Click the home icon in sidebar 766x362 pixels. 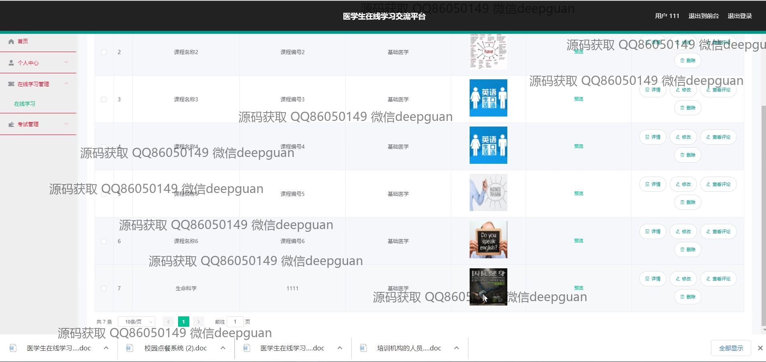pos(11,41)
